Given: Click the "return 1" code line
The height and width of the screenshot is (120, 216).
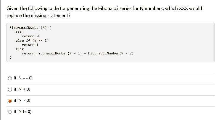Looking at the screenshot, I should tap(30, 45).
